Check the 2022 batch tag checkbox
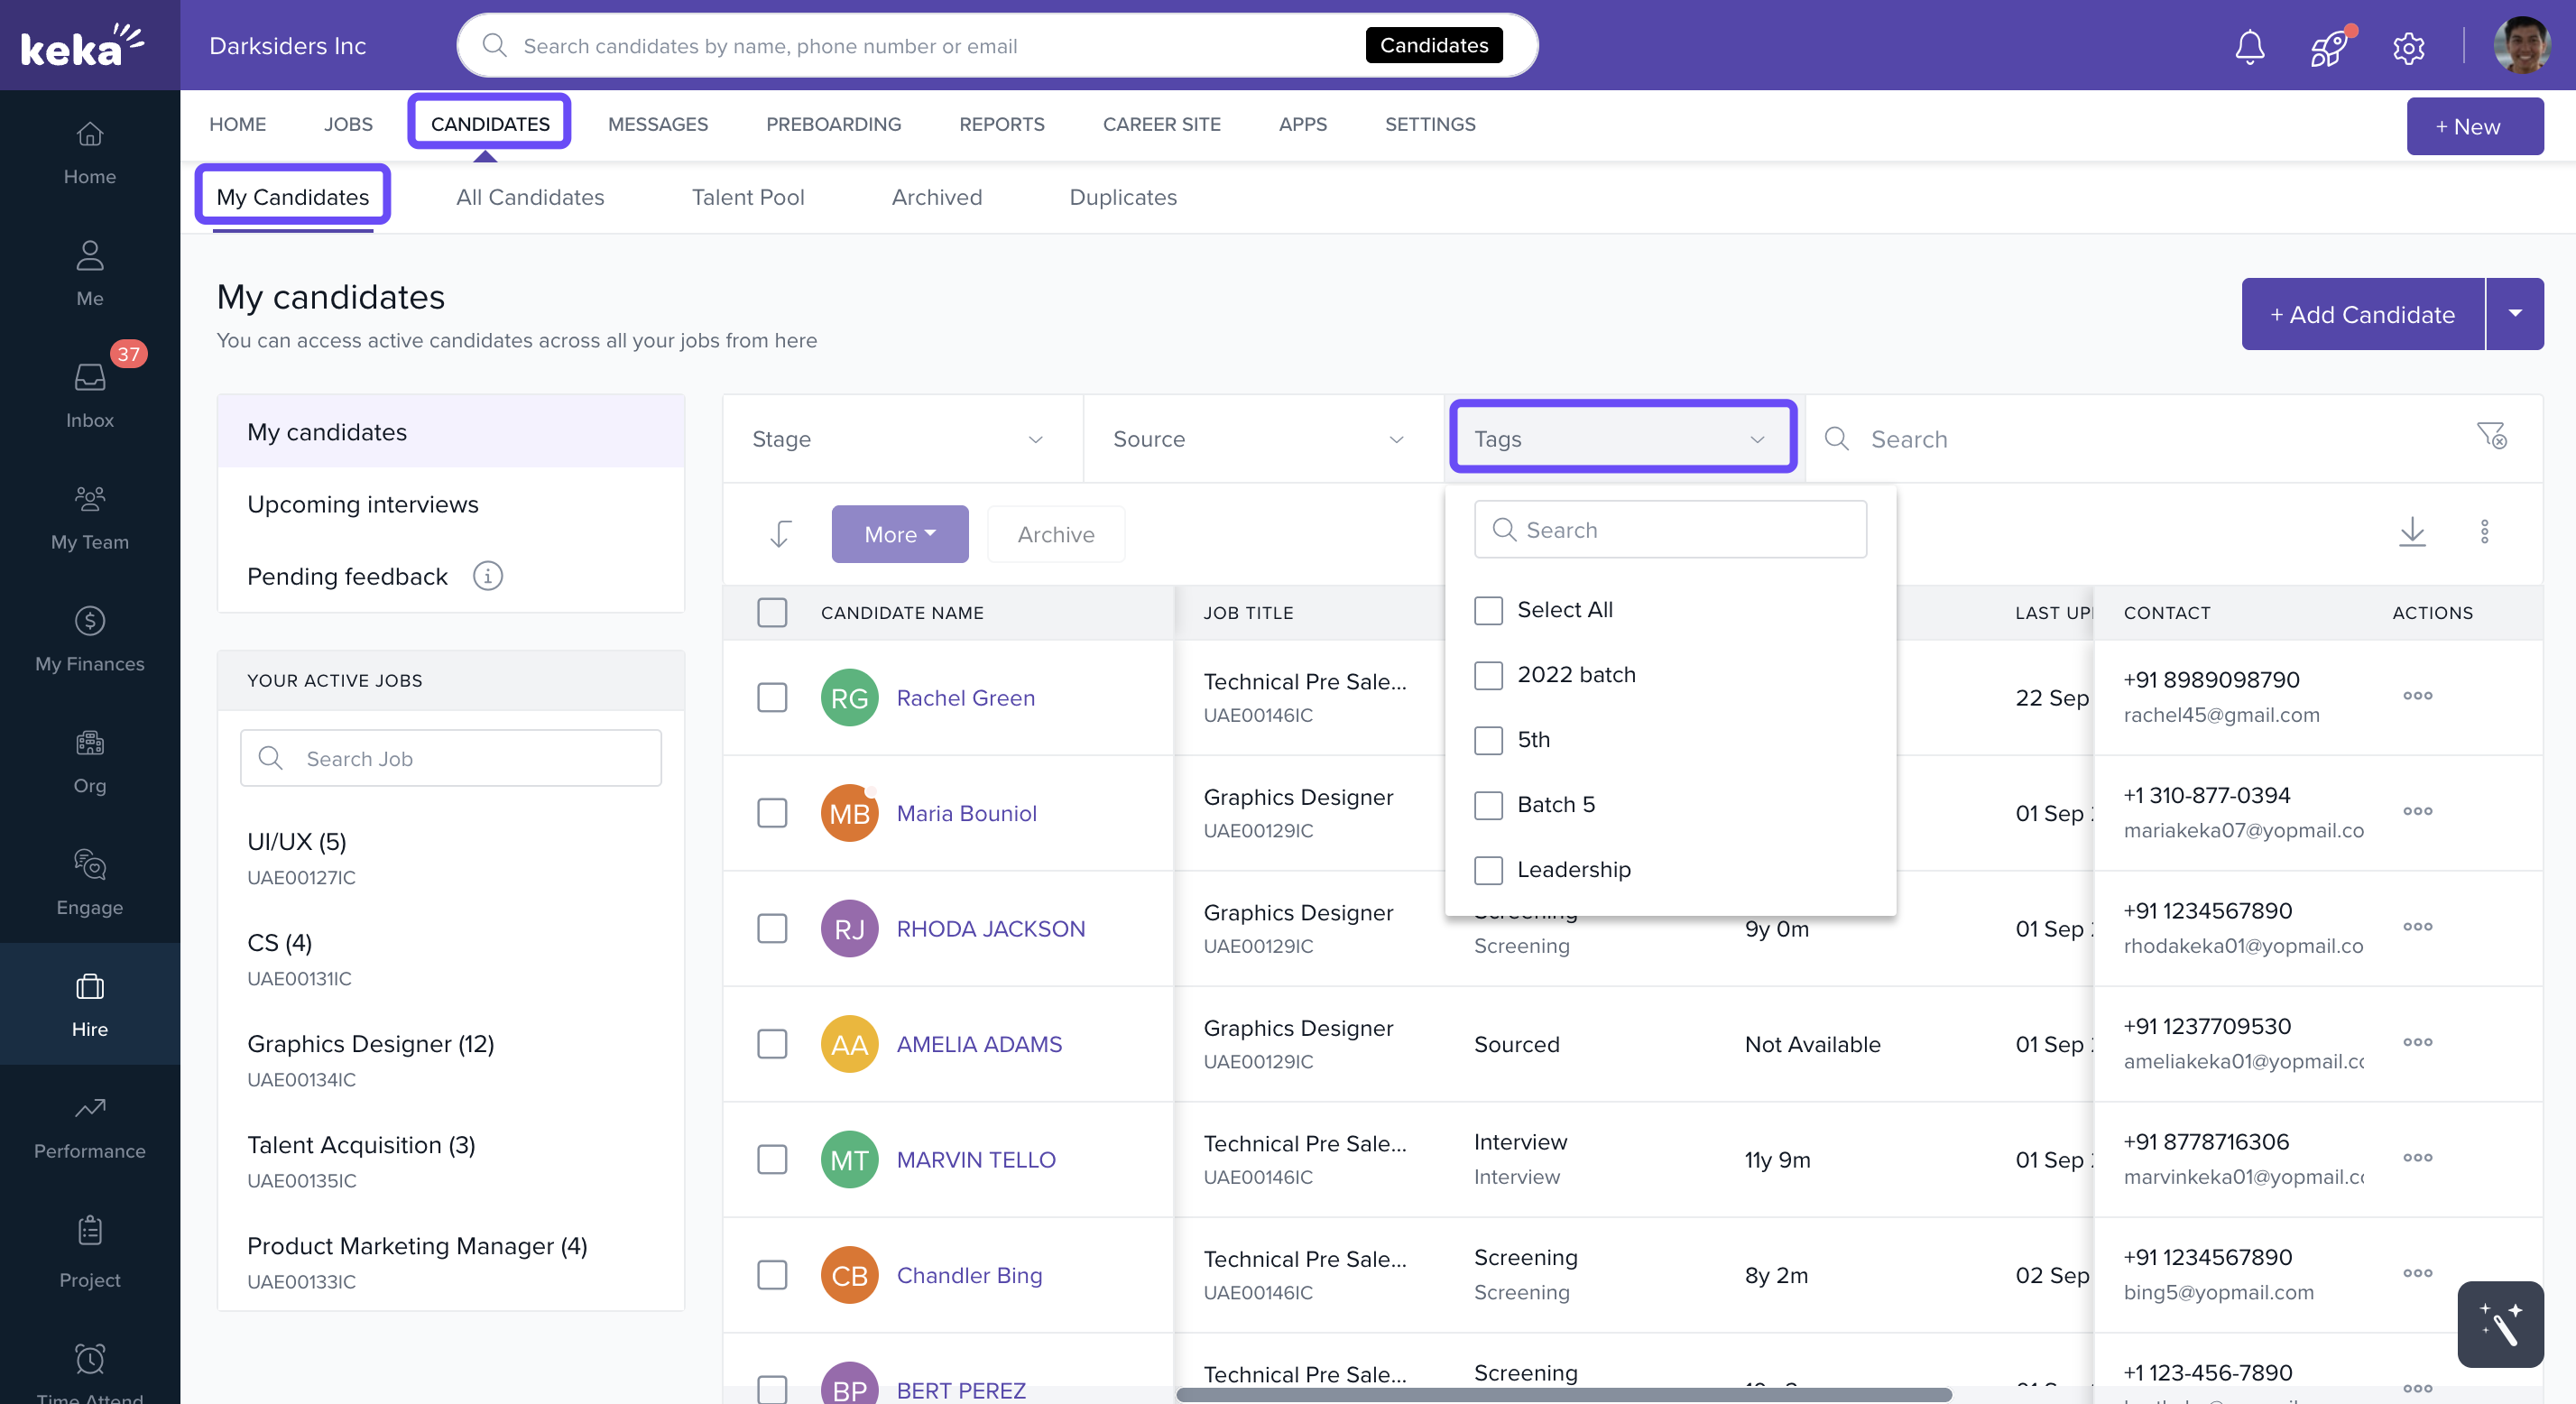Screen dimensions: 2576x1404 click(x=1488, y=675)
